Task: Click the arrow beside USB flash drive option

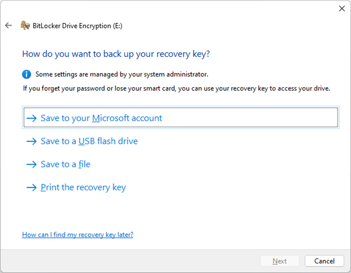Action: coord(32,141)
